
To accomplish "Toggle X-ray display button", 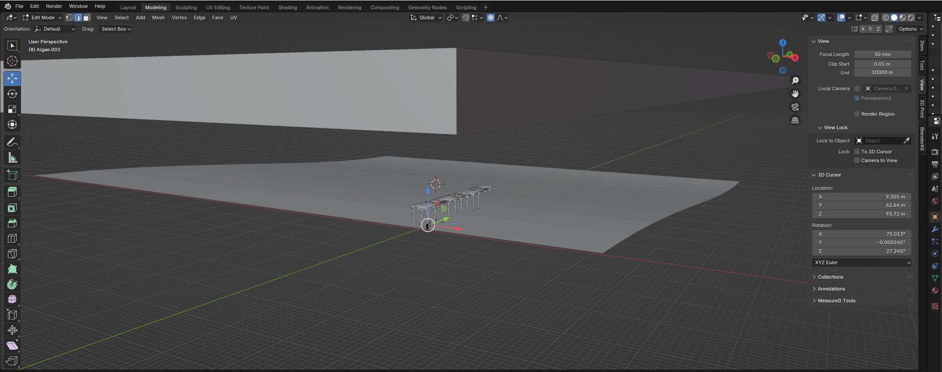I will click(x=875, y=18).
